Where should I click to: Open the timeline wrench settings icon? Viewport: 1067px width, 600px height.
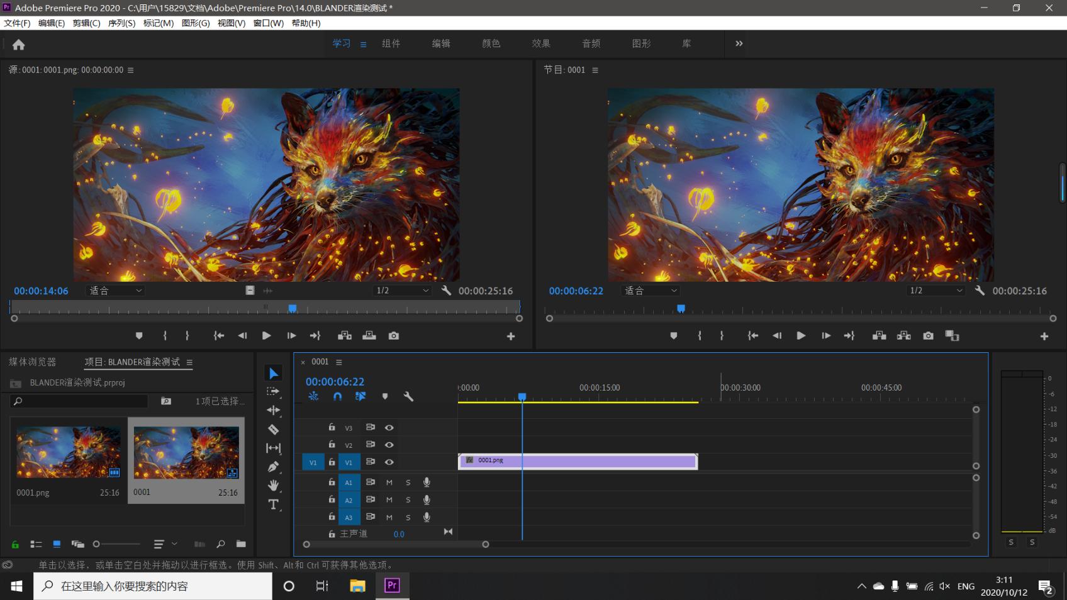(408, 396)
